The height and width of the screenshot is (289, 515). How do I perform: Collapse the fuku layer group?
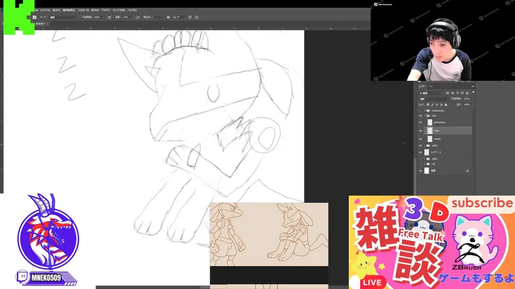pyautogui.click(x=424, y=116)
